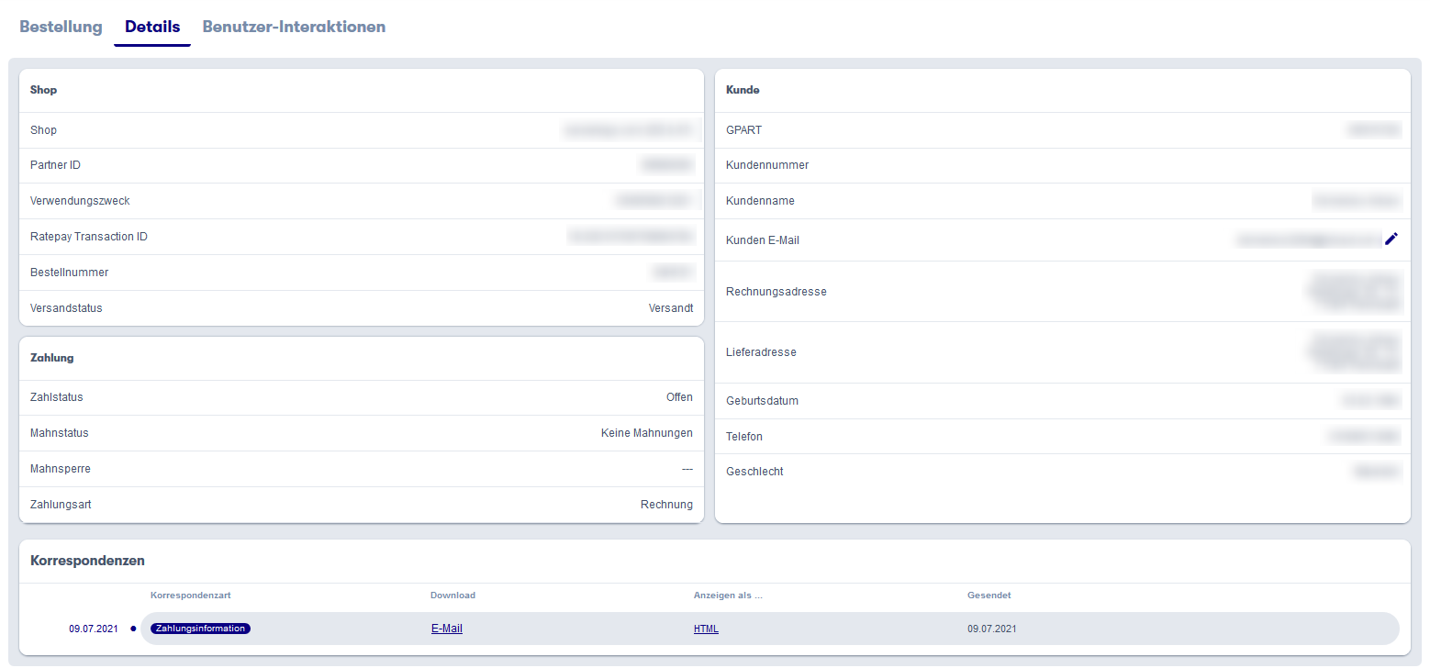Image resolution: width=1430 pixels, height=668 pixels.
Task: Click the blurred Kunden E-Mail address
Action: (x=1307, y=240)
